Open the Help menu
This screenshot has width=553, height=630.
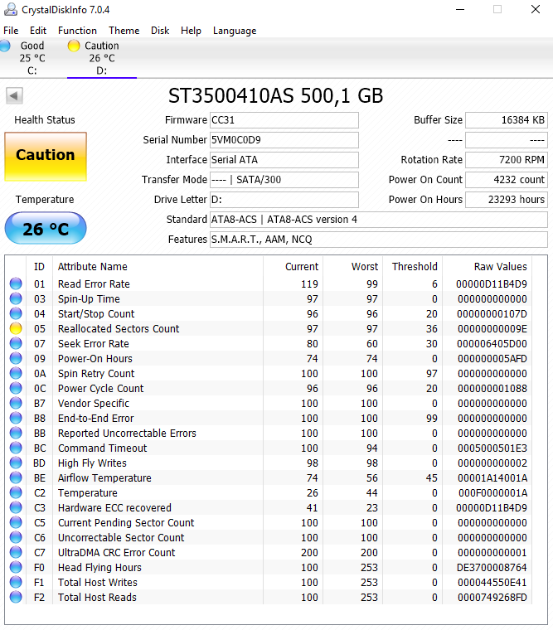pyautogui.click(x=191, y=31)
